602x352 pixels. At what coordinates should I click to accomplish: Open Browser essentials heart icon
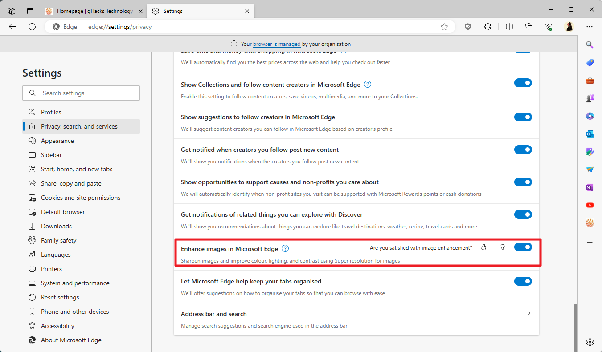(549, 27)
